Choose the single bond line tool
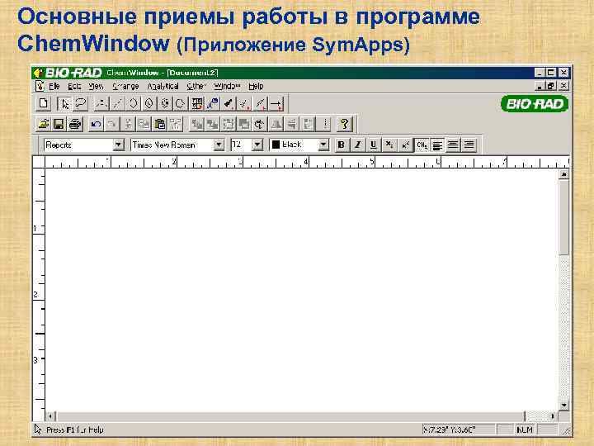 point(117,103)
